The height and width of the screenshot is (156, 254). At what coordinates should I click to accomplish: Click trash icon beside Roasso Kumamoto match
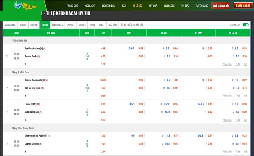point(7,88)
